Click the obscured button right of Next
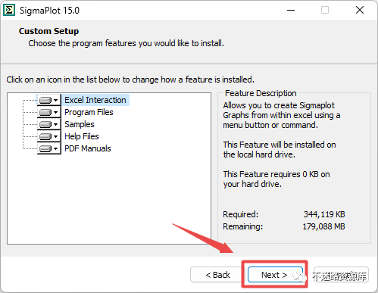Screen dimensions: 378x293 pos(341,275)
